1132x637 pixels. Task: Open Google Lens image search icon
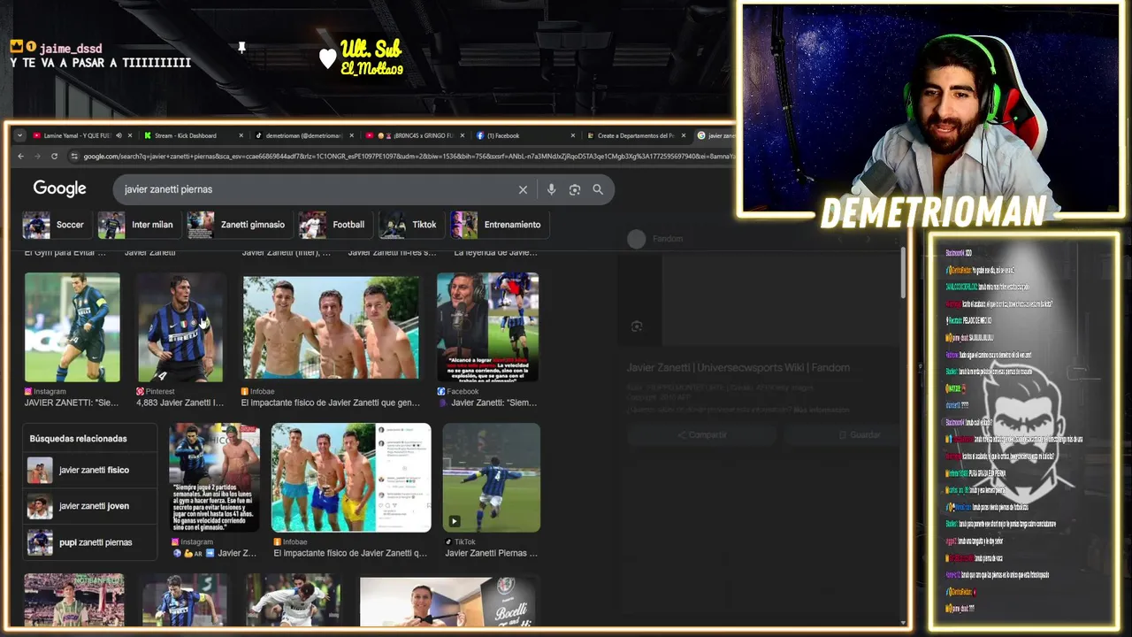tap(575, 189)
